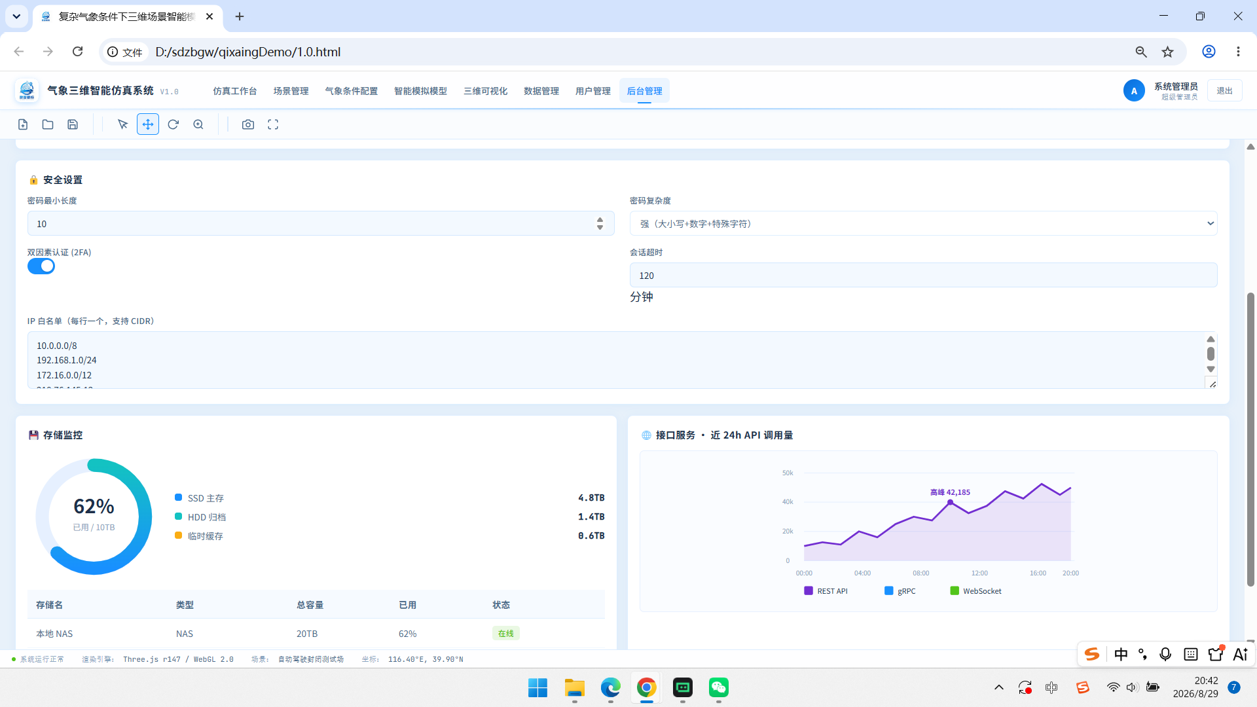
Task: Select 智能模拟模型 navigation item
Action: coord(420,91)
